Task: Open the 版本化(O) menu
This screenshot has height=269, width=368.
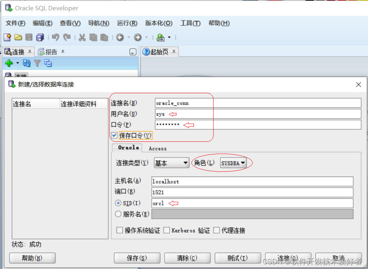Action: [x=159, y=23]
